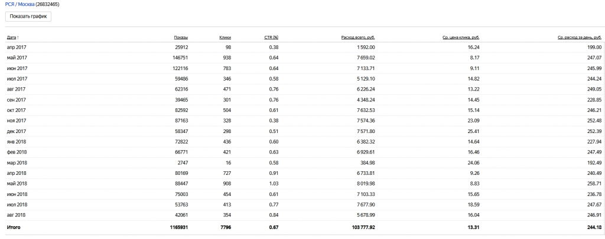Sort by 'Расход всего, руб.' header
The image size is (605, 239).
[x=358, y=37]
